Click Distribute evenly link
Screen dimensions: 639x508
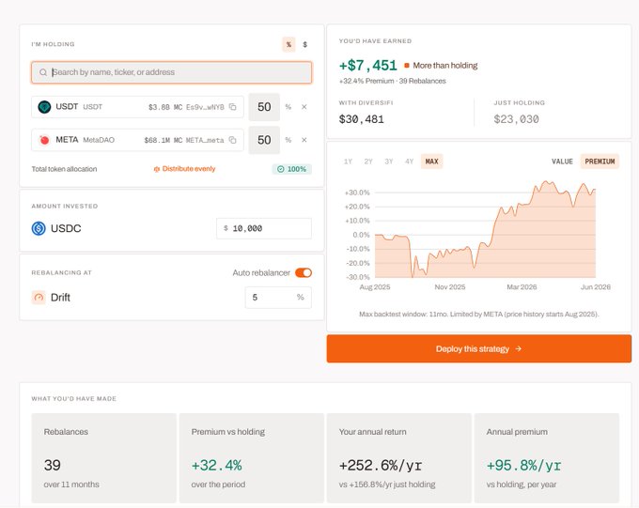tap(184, 169)
